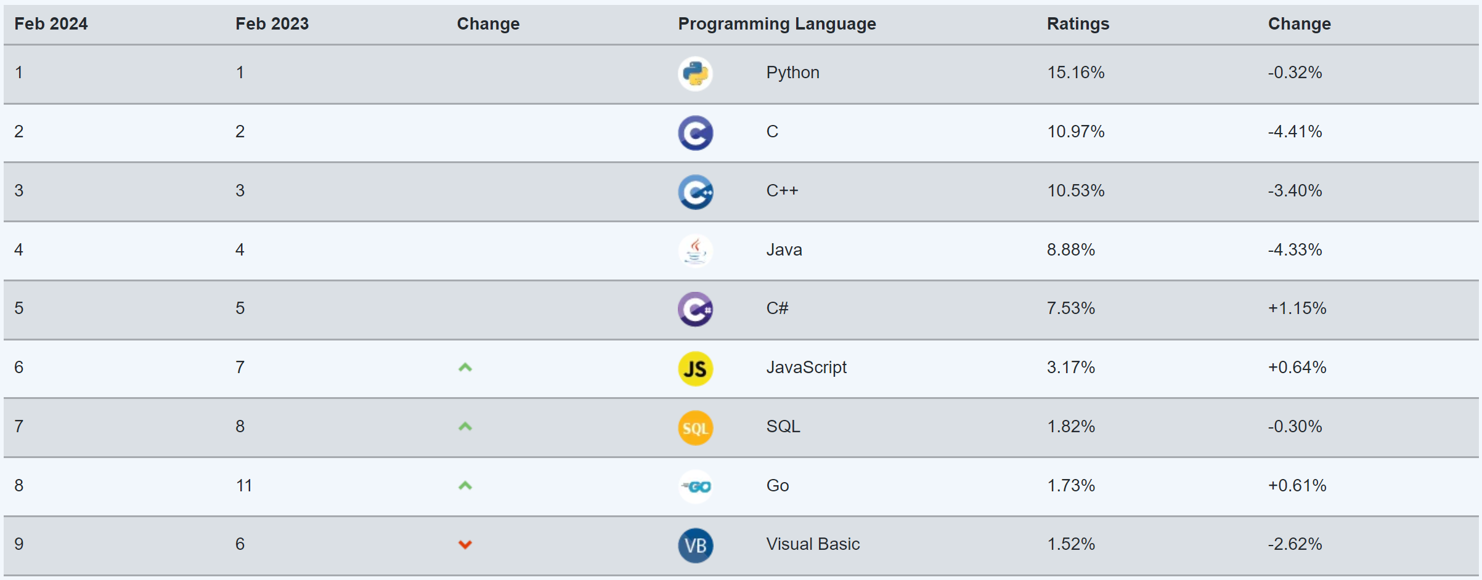The image size is (1482, 580).
Task: Click the Programming Language column header
Action: [776, 24]
